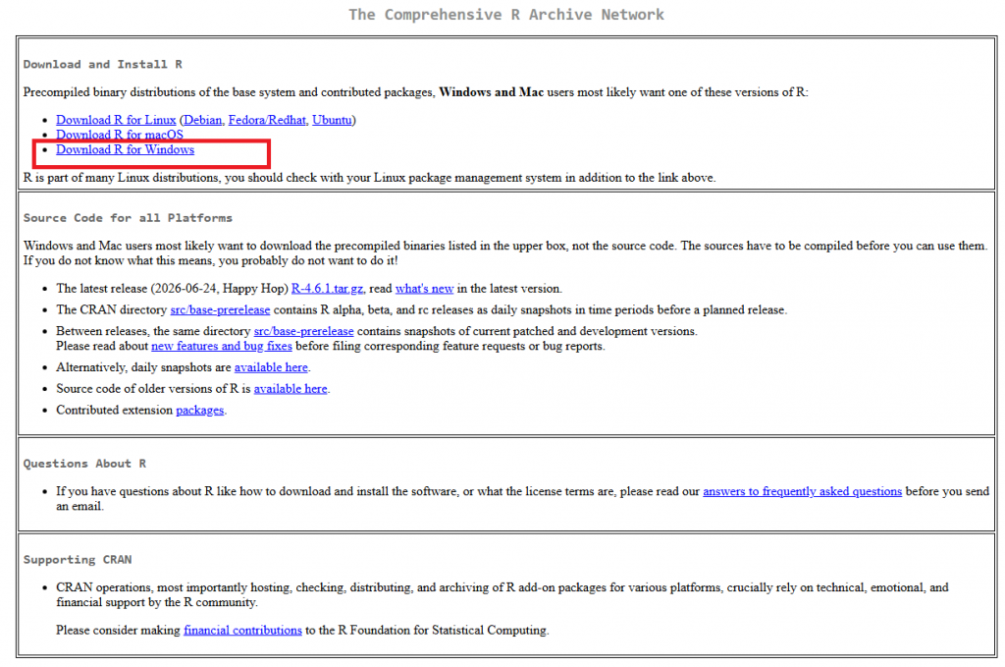Click the R Foundation for Statistical Computing text
Screen dimensions: 1005x667
click(x=443, y=631)
